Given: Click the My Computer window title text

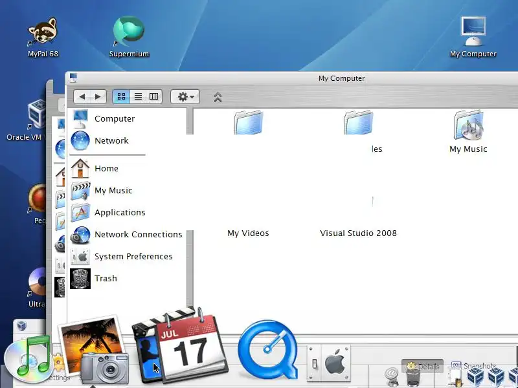Looking at the screenshot, I should 342,78.
